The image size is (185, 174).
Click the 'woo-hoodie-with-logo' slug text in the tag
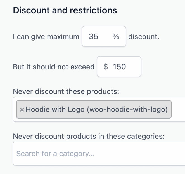point(127,109)
